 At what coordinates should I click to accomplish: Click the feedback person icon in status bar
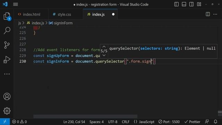[x=207, y=122]
